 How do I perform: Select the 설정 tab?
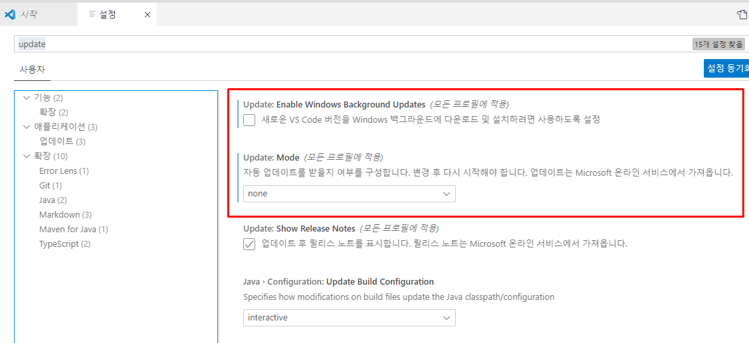click(x=117, y=15)
